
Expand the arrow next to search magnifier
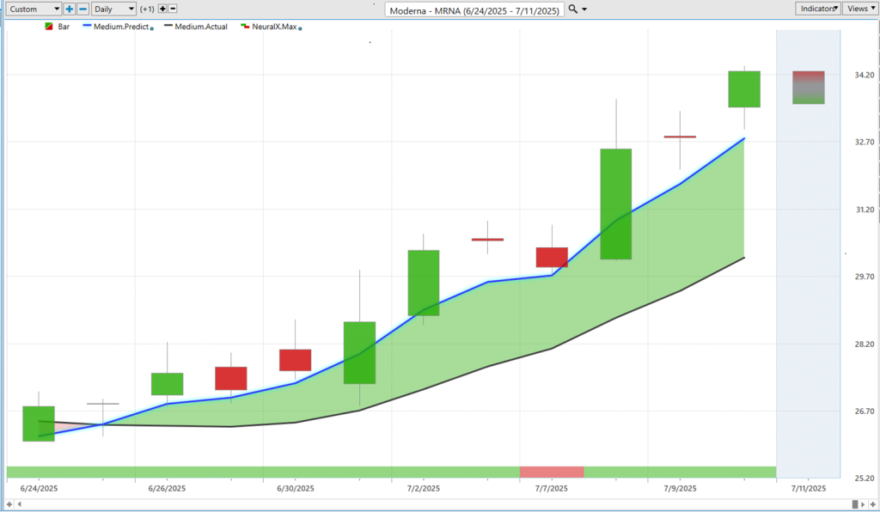pos(584,9)
